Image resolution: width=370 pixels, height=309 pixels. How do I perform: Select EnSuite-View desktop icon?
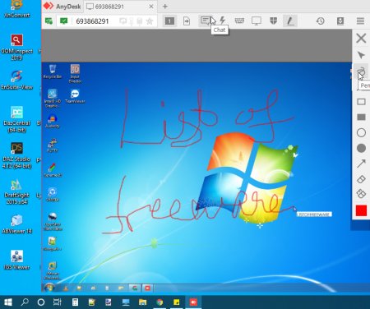(x=16, y=80)
